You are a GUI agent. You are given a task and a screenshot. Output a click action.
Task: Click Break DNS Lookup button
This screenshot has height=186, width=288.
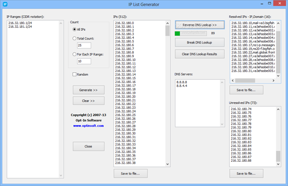coord(200,42)
